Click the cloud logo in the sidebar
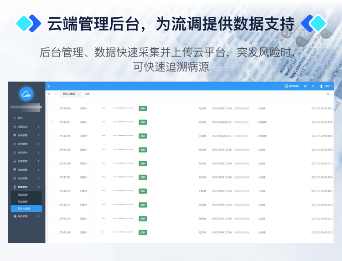Screen dimensions: 342x261 click(x=26, y=94)
